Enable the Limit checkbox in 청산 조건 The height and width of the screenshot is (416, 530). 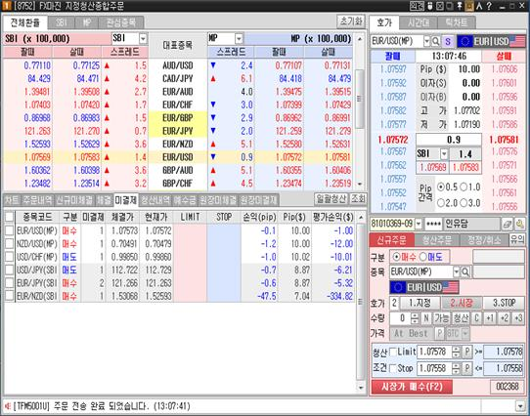click(x=393, y=352)
